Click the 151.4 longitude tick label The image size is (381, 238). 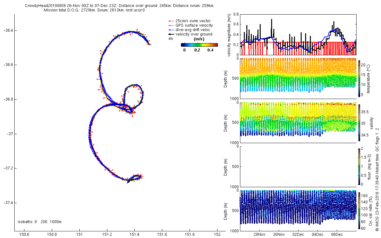pyautogui.click(x=135, y=235)
